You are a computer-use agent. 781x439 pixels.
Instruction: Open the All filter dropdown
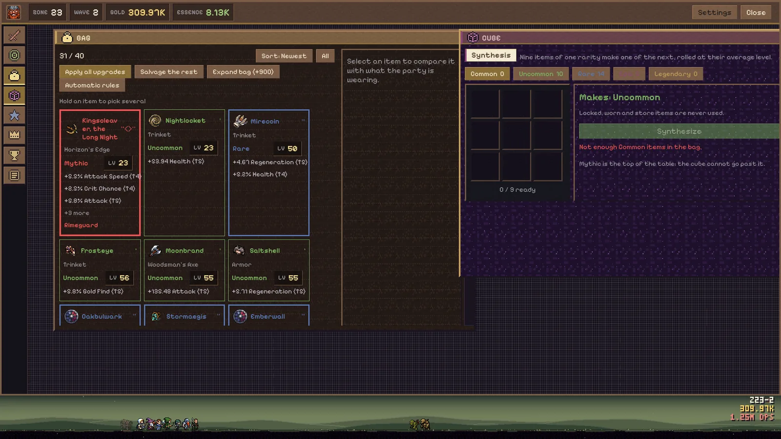(325, 56)
